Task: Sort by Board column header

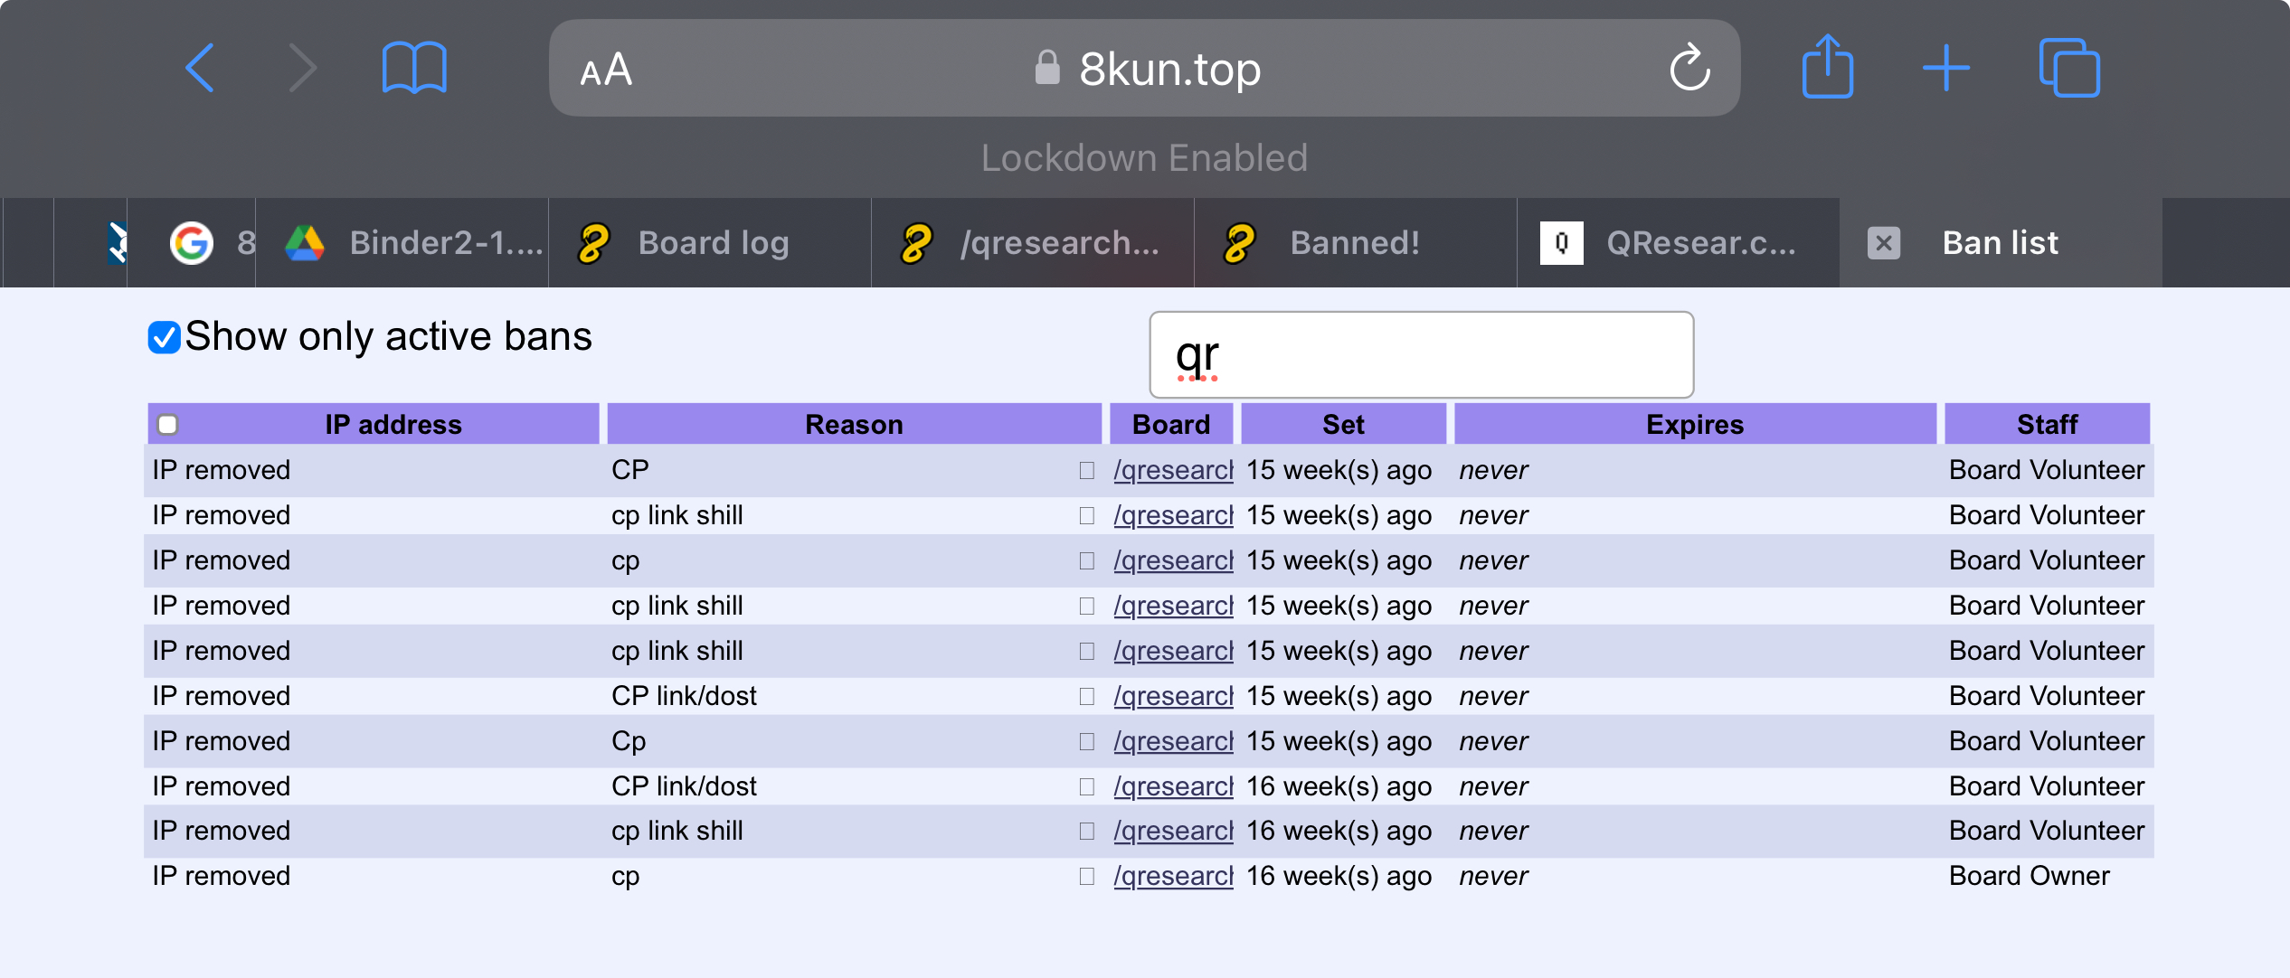Action: tap(1171, 424)
